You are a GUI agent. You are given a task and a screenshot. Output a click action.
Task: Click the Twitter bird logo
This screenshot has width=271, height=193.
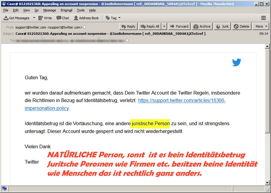pyautogui.click(x=237, y=62)
